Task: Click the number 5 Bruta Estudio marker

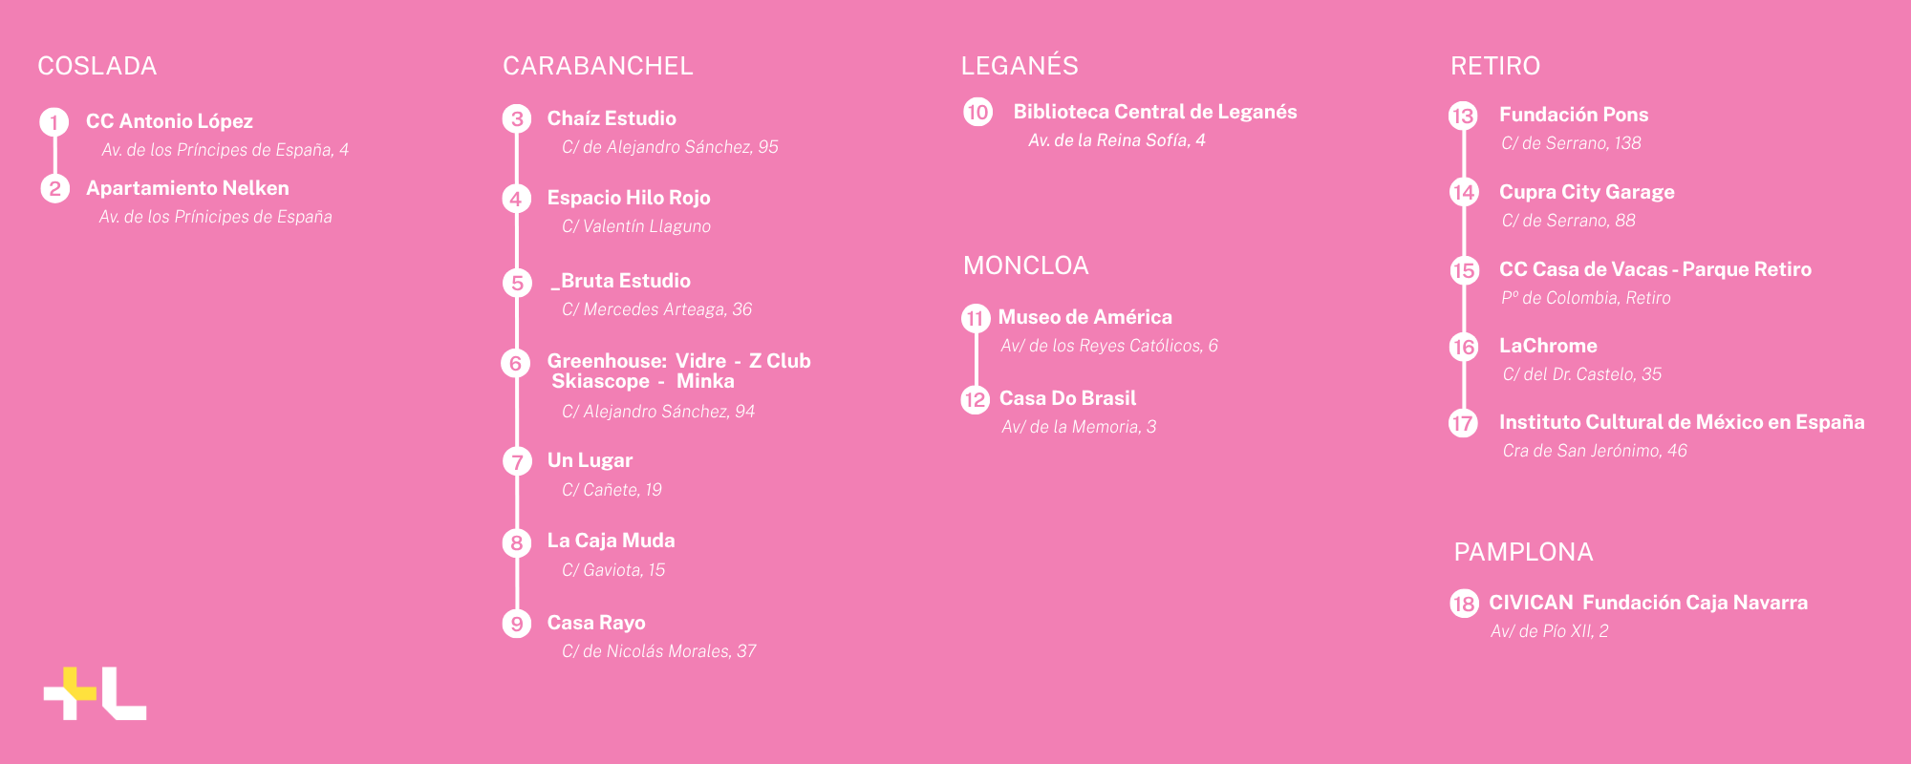Action: click(x=517, y=283)
